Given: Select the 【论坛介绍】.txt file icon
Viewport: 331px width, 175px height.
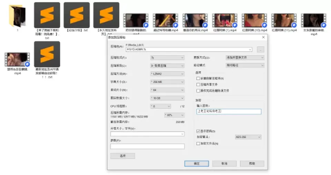Looking at the screenshot, I should pos(77,15).
